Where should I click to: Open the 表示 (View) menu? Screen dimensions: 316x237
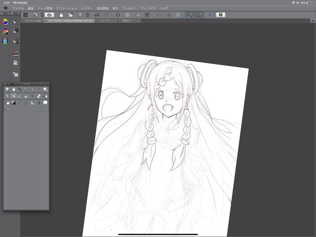coord(115,8)
